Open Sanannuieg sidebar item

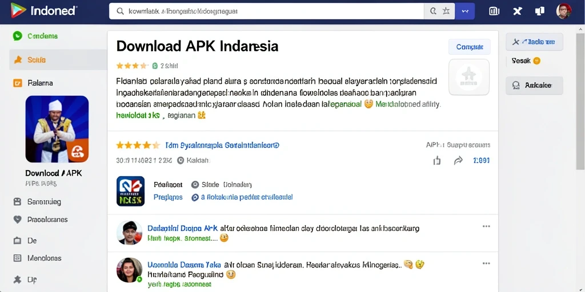(x=44, y=202)
